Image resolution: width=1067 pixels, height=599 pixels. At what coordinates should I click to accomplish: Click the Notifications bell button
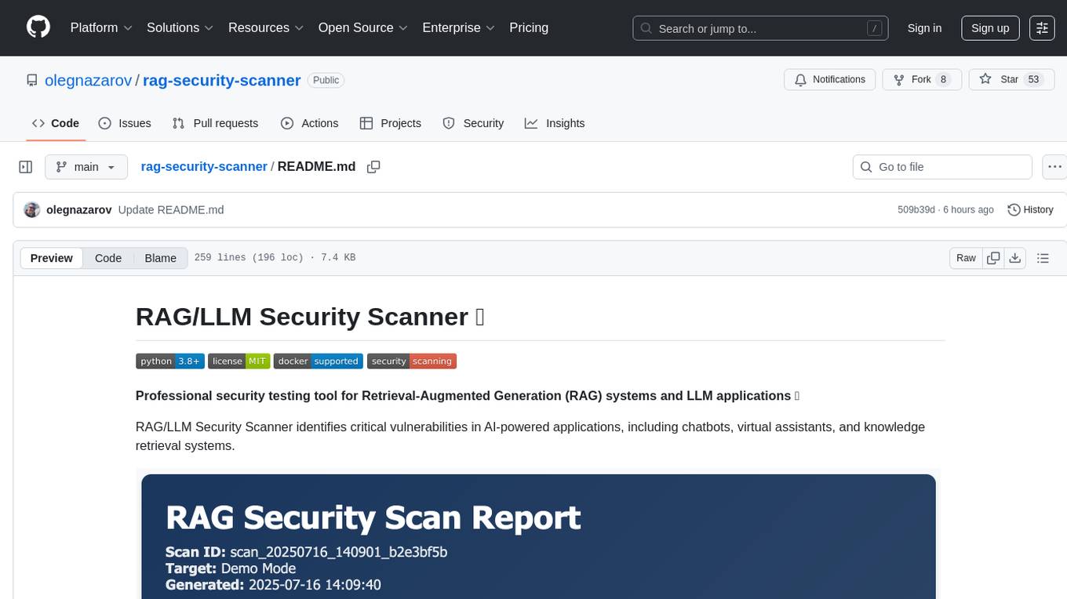pyautogui.click(x=829, y=79)
